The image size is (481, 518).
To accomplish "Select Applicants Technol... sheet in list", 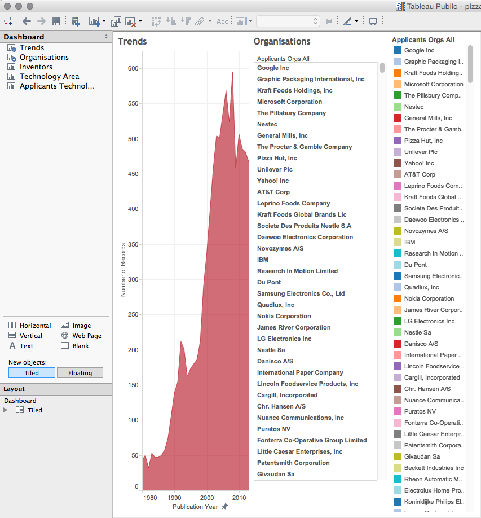I will pyautogui.click(x=57, y=86).
